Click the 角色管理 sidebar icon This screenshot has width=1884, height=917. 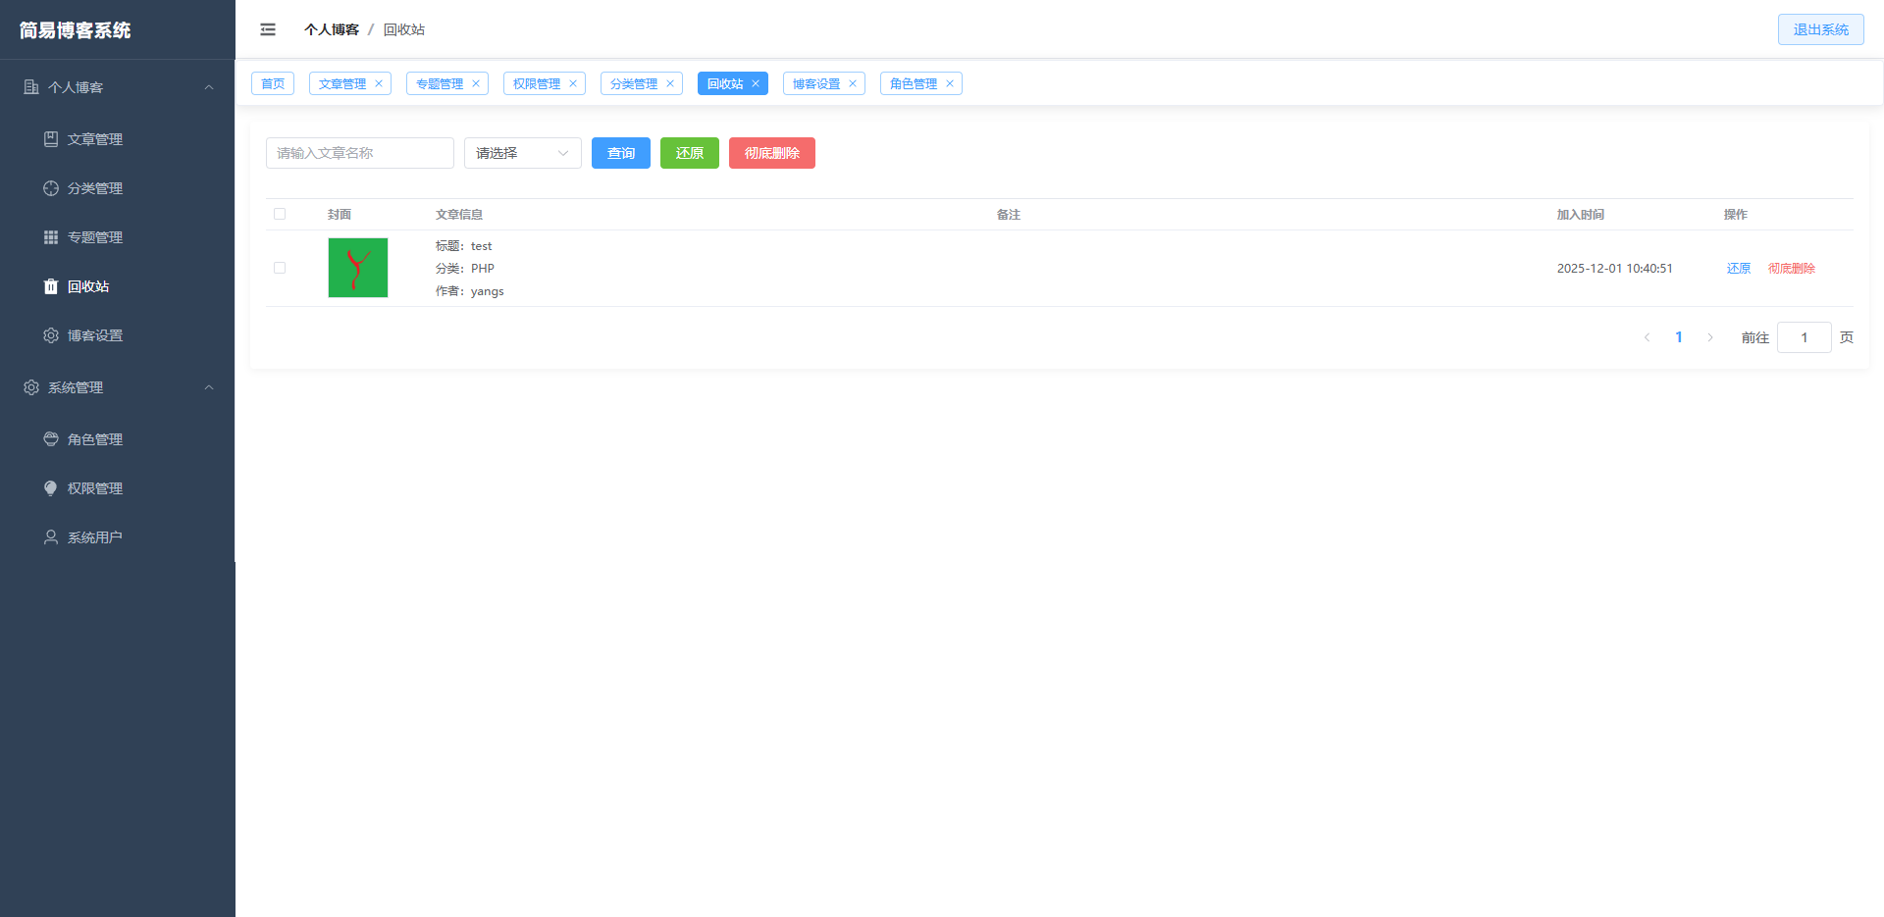coord(51,439)
